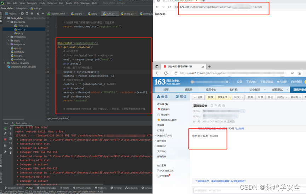Click the horizontal scrollbar under project tree

(13, 119)
